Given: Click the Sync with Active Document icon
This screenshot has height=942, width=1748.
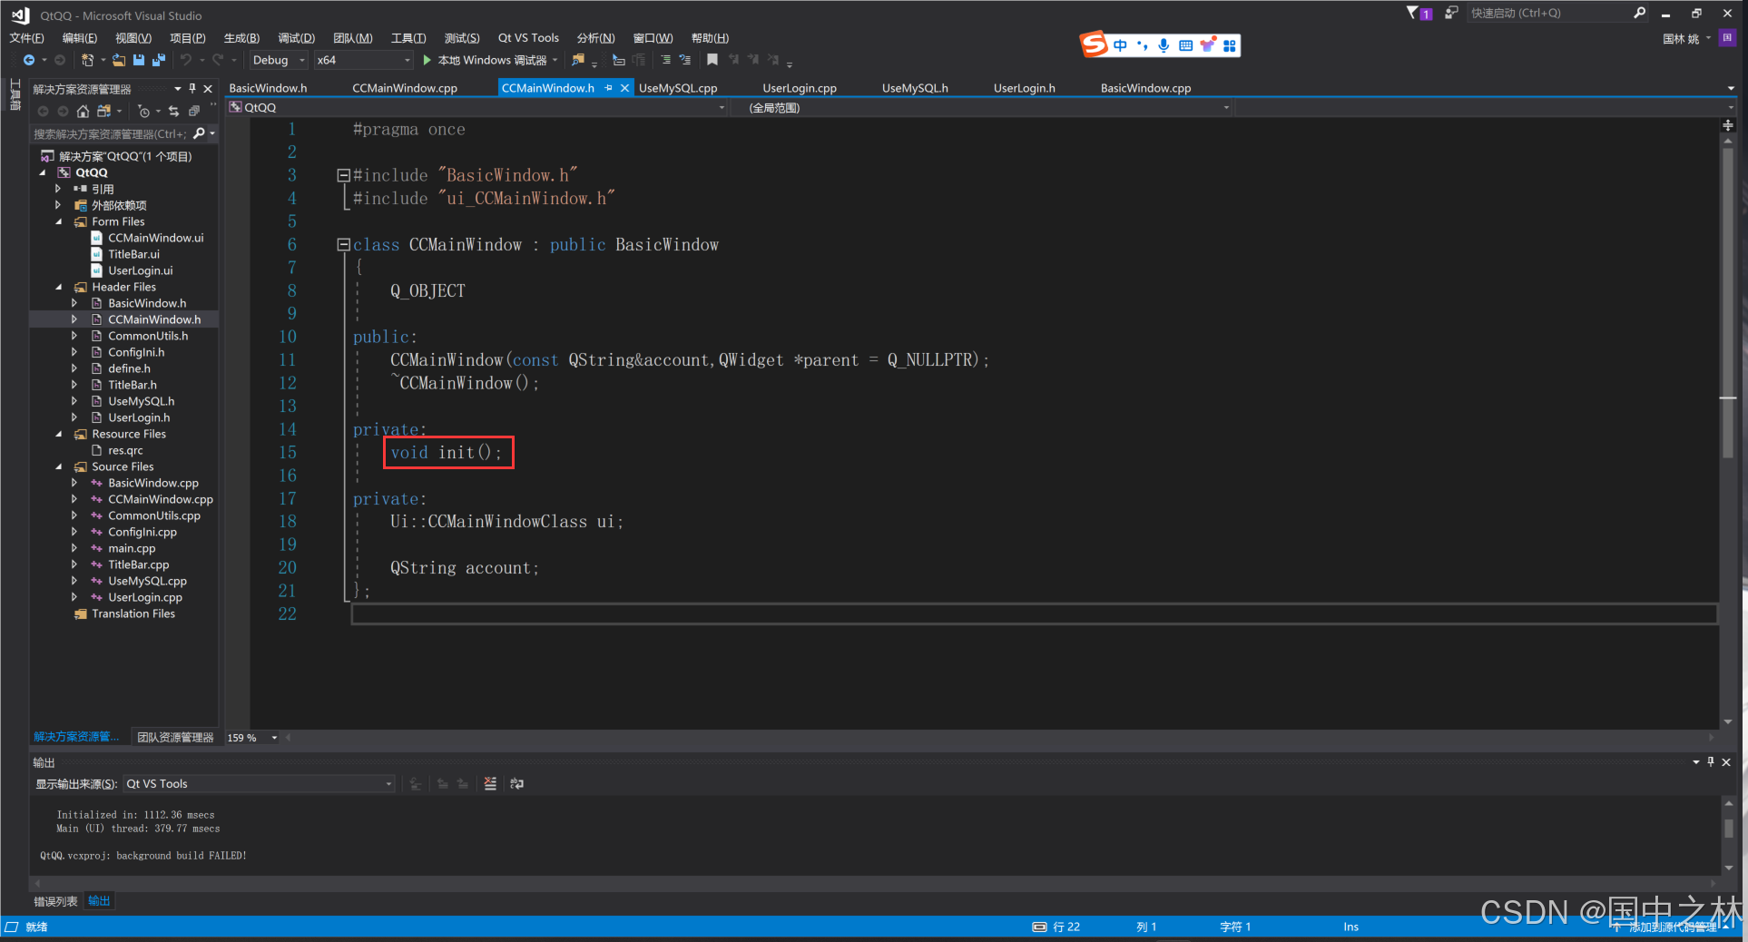Looking at the screenshot, I should pos(173,111).
